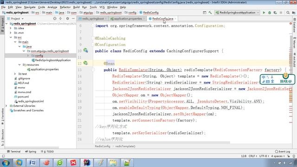Viewport: 297px width, 167px height.
Task: Hide the Project panel with minus icon
Action: (73, 19)
